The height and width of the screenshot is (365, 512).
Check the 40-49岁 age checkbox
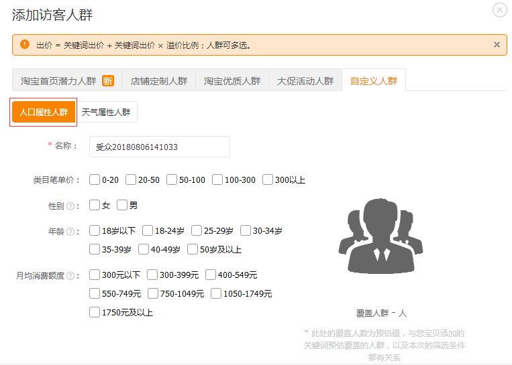(144, 249)
